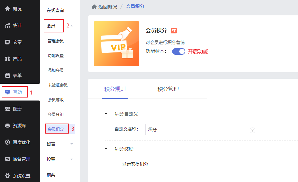The width and height of the screenshot is (298, 182).
Task: Go to 域名管理 in main sidebar
Action: pyautogui.click(x=21, y=159)
